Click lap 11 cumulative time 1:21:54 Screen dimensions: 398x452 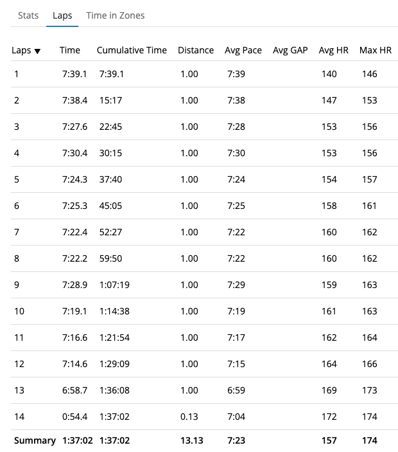pyautogui.click(x=115, y=338)
